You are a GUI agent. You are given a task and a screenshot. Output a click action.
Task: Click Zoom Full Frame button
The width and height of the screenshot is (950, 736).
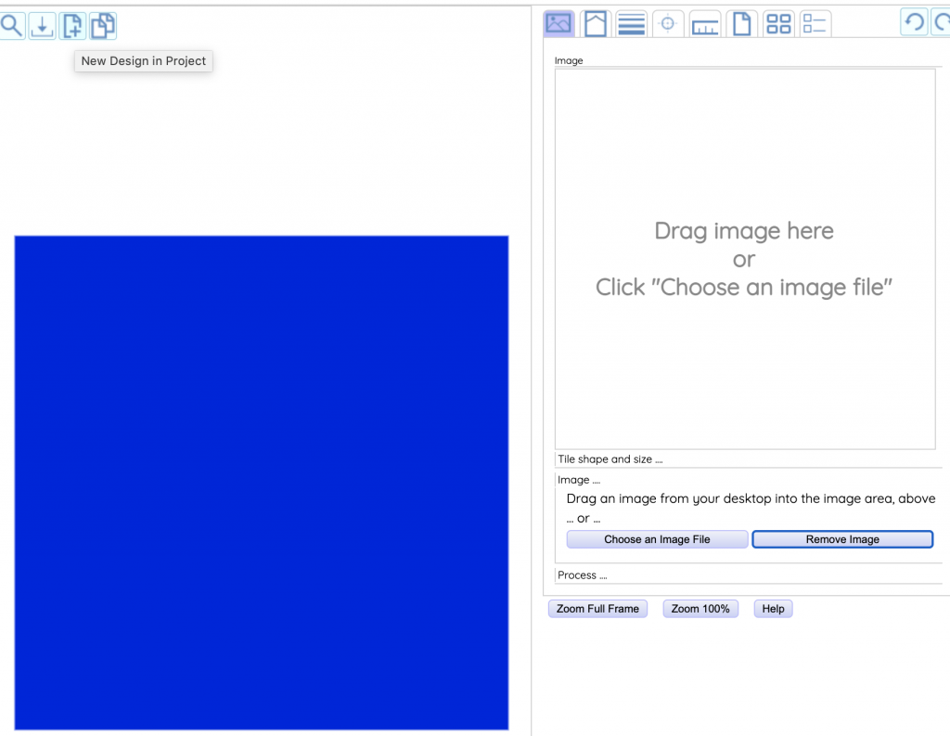(x=598, y=609)
